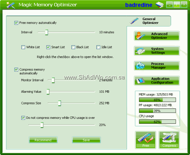Click the System Settings papers icon
The width and height of the screenshot is (190, 155).
pos(140,51)
